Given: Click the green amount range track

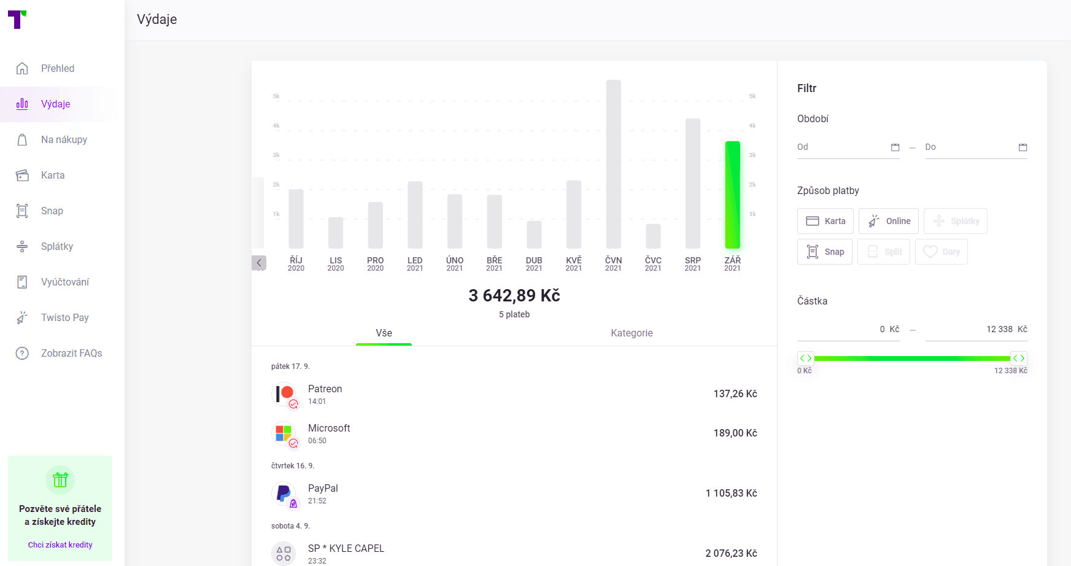Looking at the screenshot, I should pos(912,358).
